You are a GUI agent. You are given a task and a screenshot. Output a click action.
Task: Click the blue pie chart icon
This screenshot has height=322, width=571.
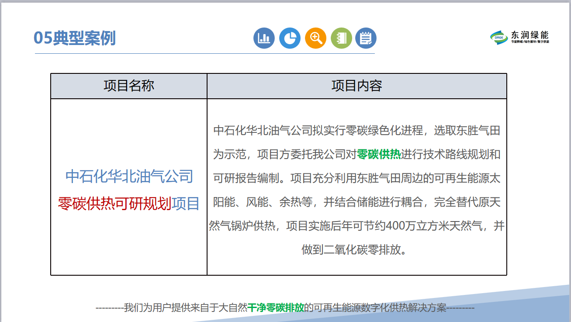pos(290,38)
